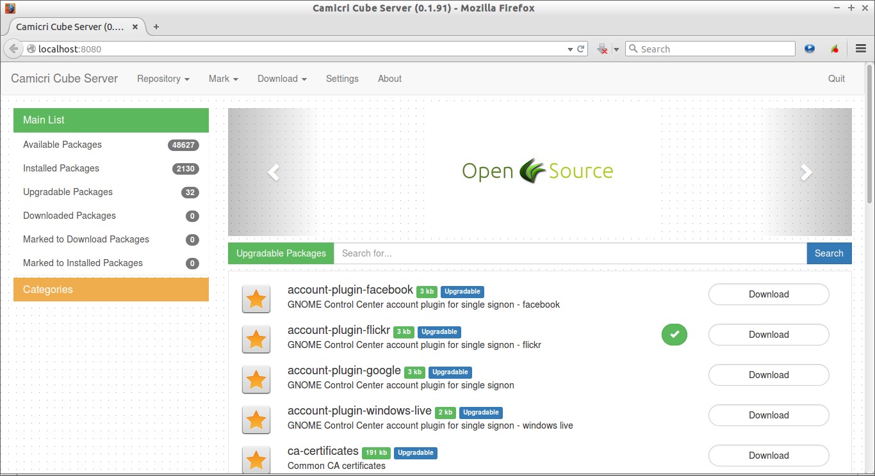
Task: Click the 48627 count badge
Action: point(183,145)
